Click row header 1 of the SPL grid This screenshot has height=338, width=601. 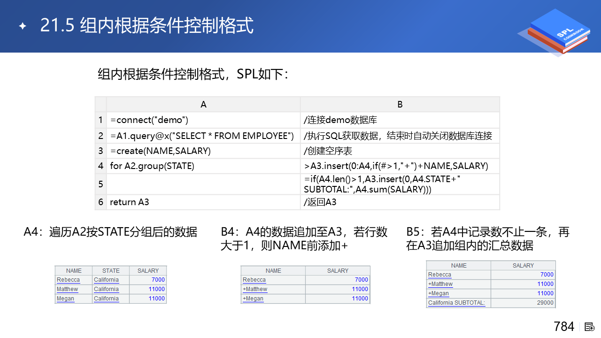pyautogui.click(x=100, y=120)
